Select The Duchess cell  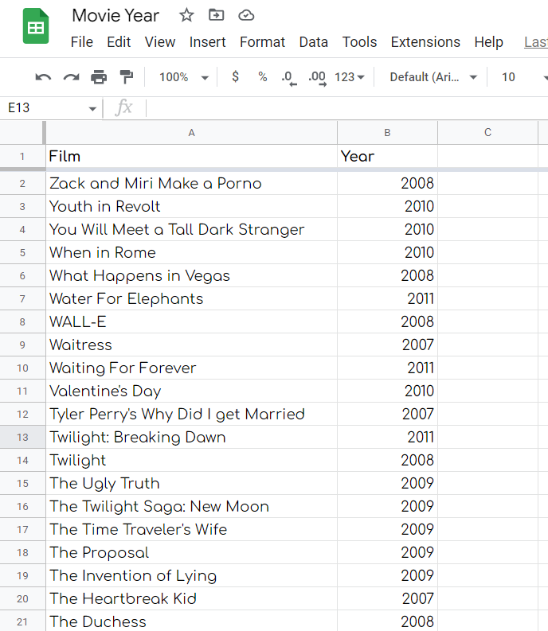[191, 621]
